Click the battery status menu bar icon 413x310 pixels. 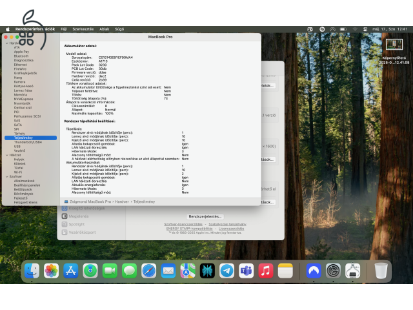343,29
